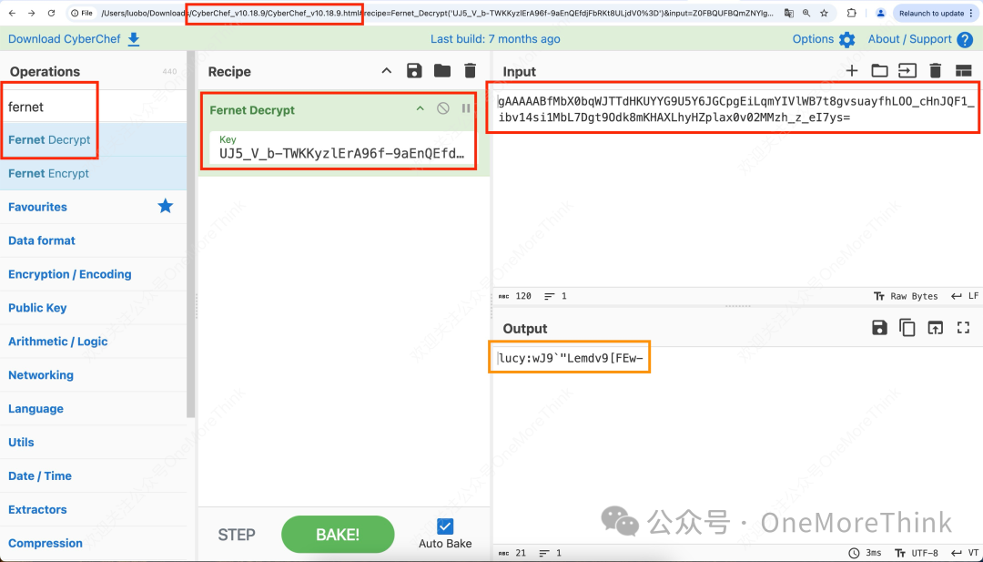Hide the Fernet Decrypt arguments
This screenshot has height=562, width=983.
[x=420, y=108]
